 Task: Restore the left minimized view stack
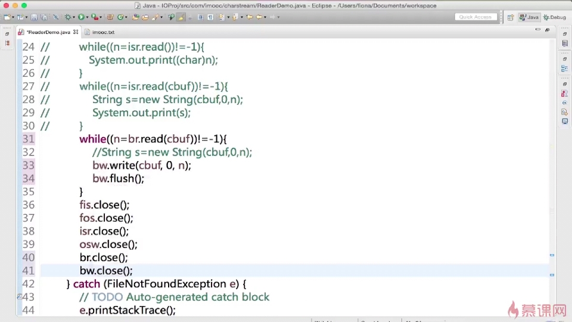(7, 34)
